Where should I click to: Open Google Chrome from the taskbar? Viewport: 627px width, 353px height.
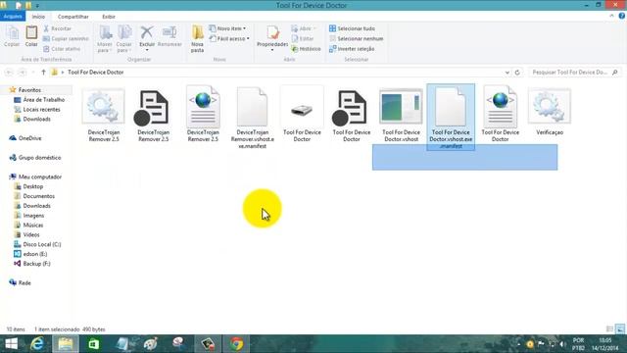pyautogui.click(x=236, y=344)
